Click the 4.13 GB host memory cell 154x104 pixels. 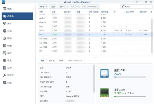[x=144, y=30]
